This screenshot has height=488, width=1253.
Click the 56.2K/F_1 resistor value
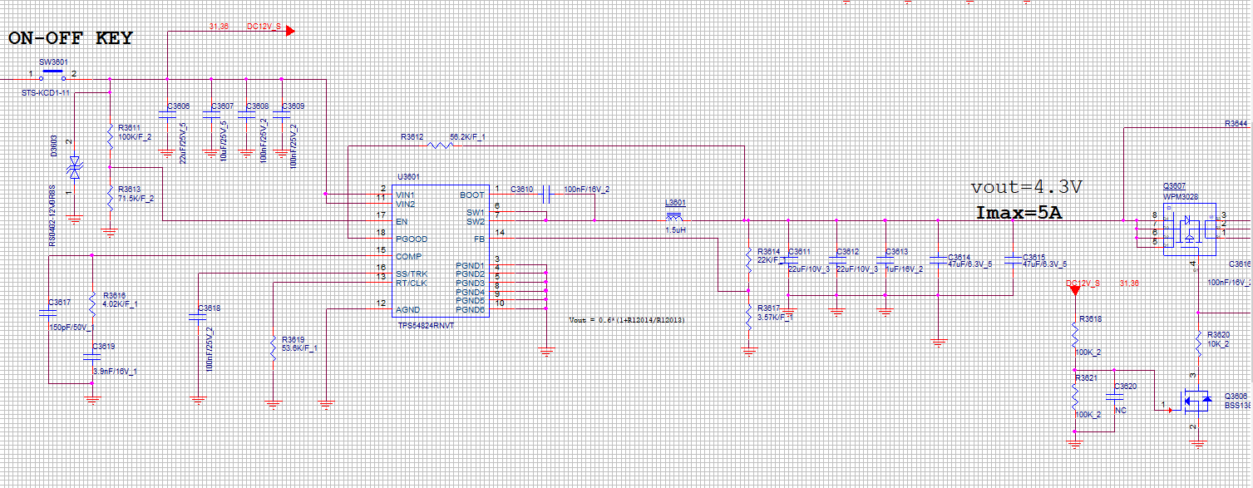[467, 136]
